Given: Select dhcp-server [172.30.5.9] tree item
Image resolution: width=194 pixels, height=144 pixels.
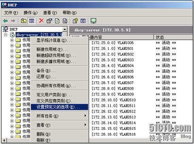Looking at the screenshot, I should (39, 35).
